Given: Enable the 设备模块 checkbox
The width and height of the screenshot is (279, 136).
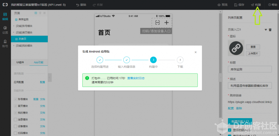Looking at the screenshot, I should [15, 126].
